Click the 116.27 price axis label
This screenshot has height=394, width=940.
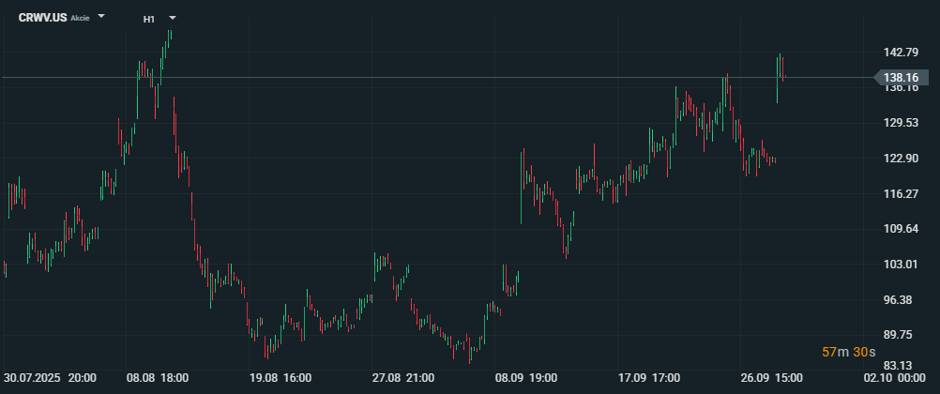click(901, 194)
